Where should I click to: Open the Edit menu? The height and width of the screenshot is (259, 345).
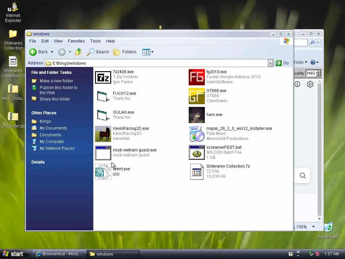click(45, 41)
